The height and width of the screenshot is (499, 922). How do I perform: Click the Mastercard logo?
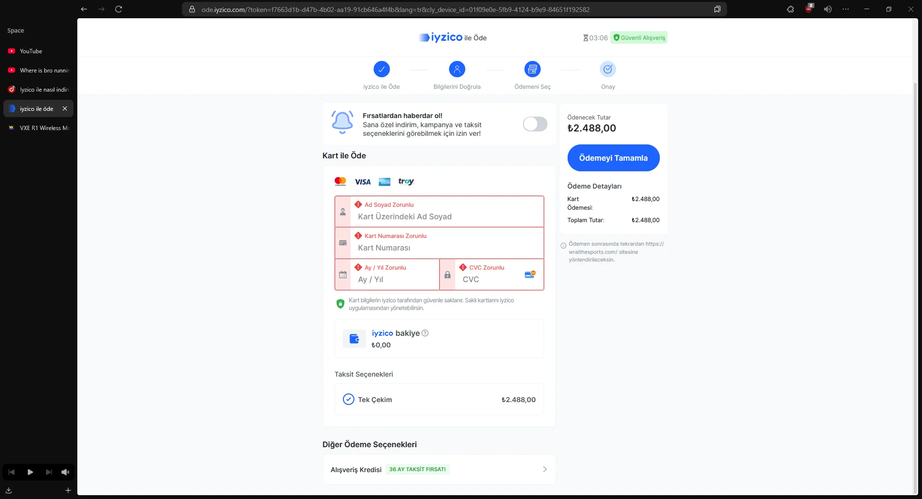point(340,181)
